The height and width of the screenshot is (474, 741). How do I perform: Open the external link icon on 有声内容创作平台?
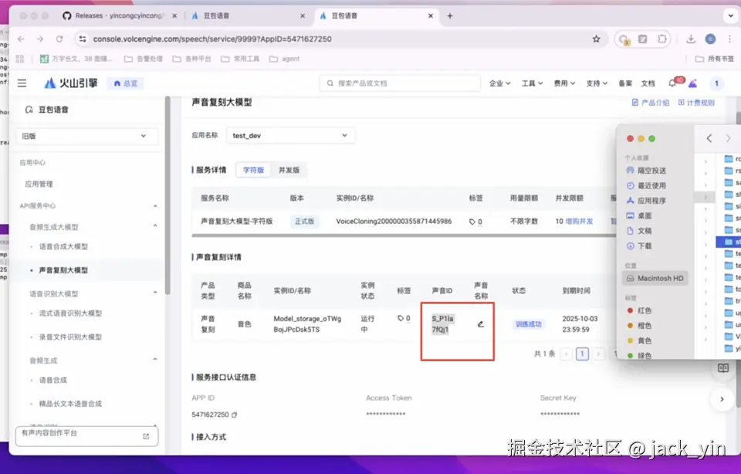point(146,436)
